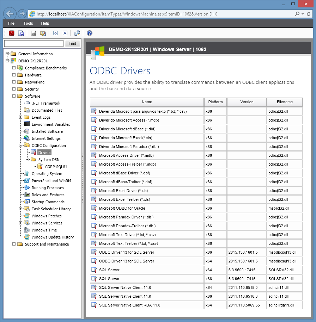Expand the Hardware folder node
316x322 pixels.
14,75
